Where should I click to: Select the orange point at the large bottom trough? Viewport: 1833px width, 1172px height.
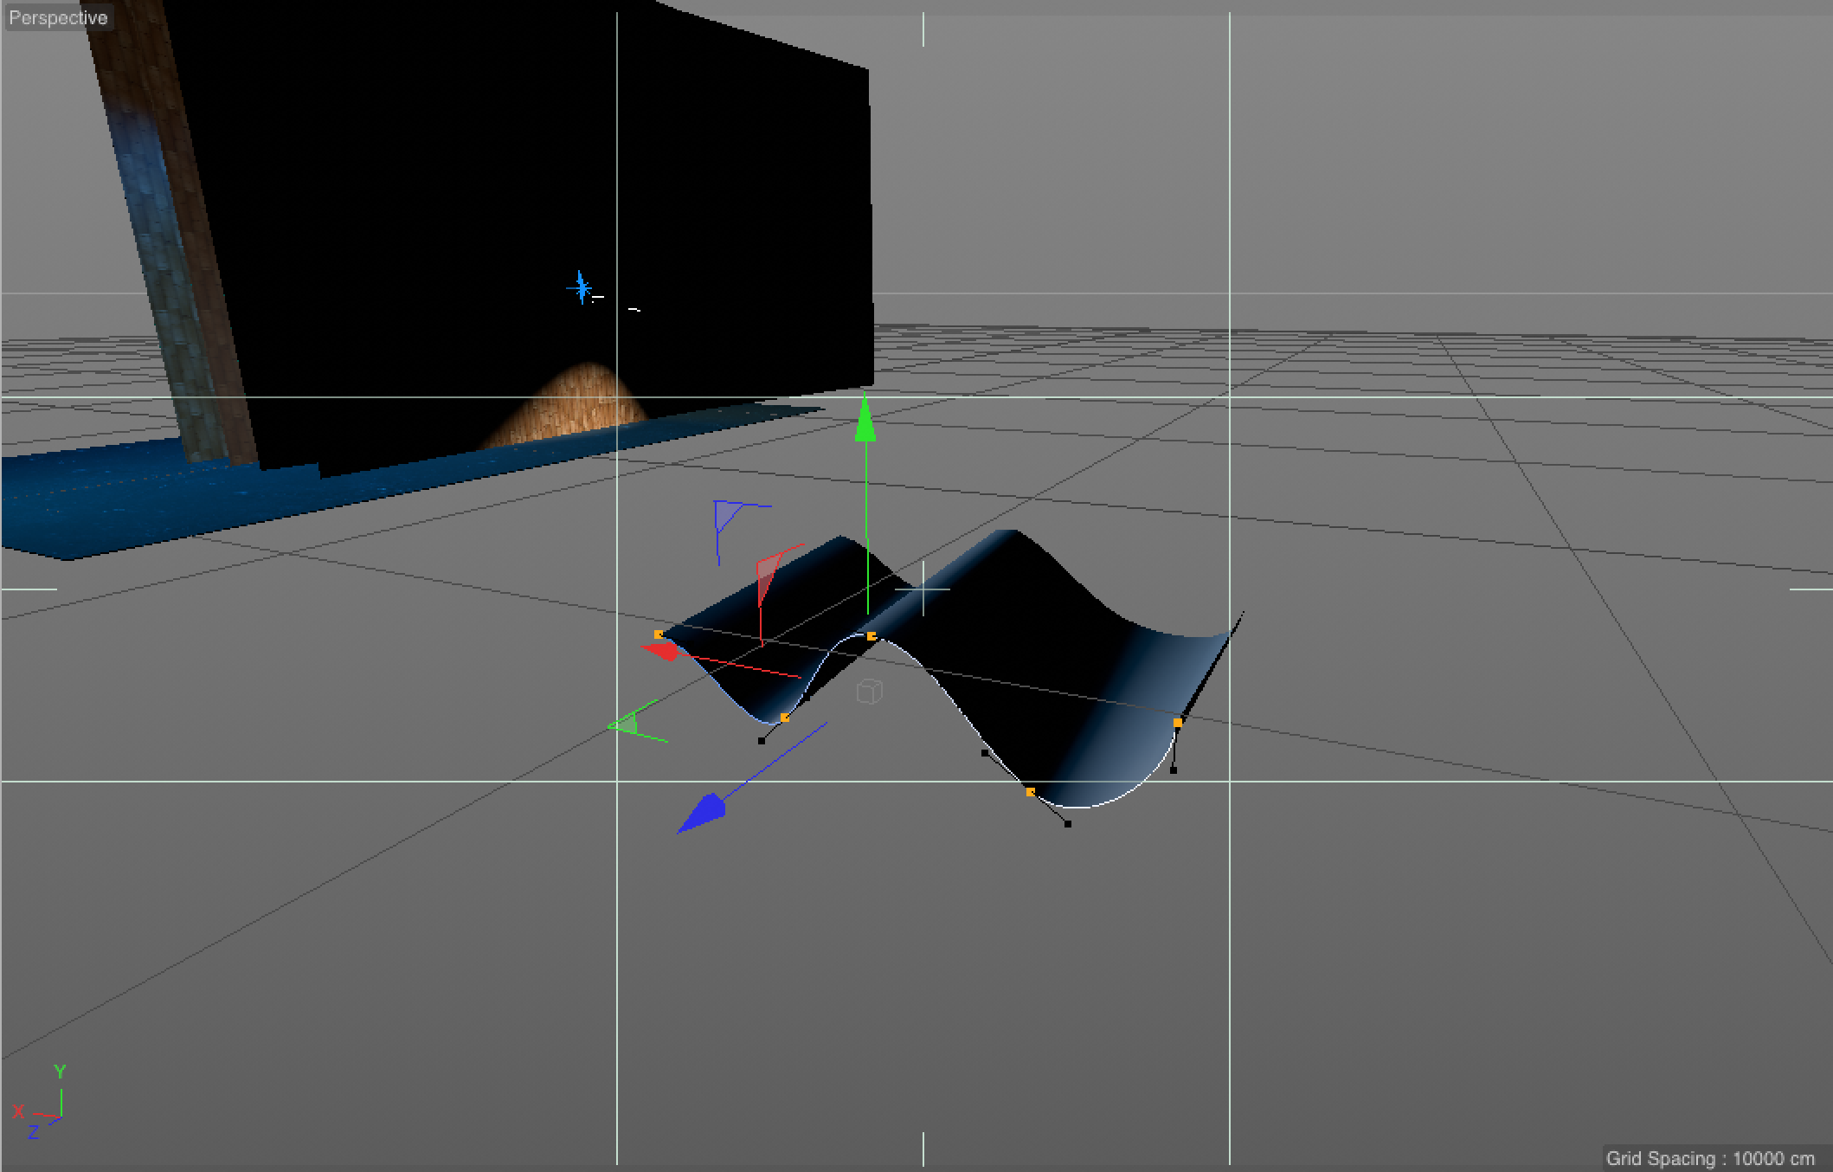click(1030, 792)
